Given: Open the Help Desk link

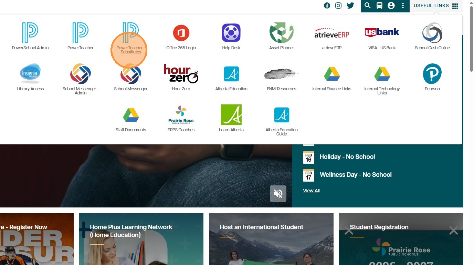Looking at the screenshot, I should click(231, 36).
